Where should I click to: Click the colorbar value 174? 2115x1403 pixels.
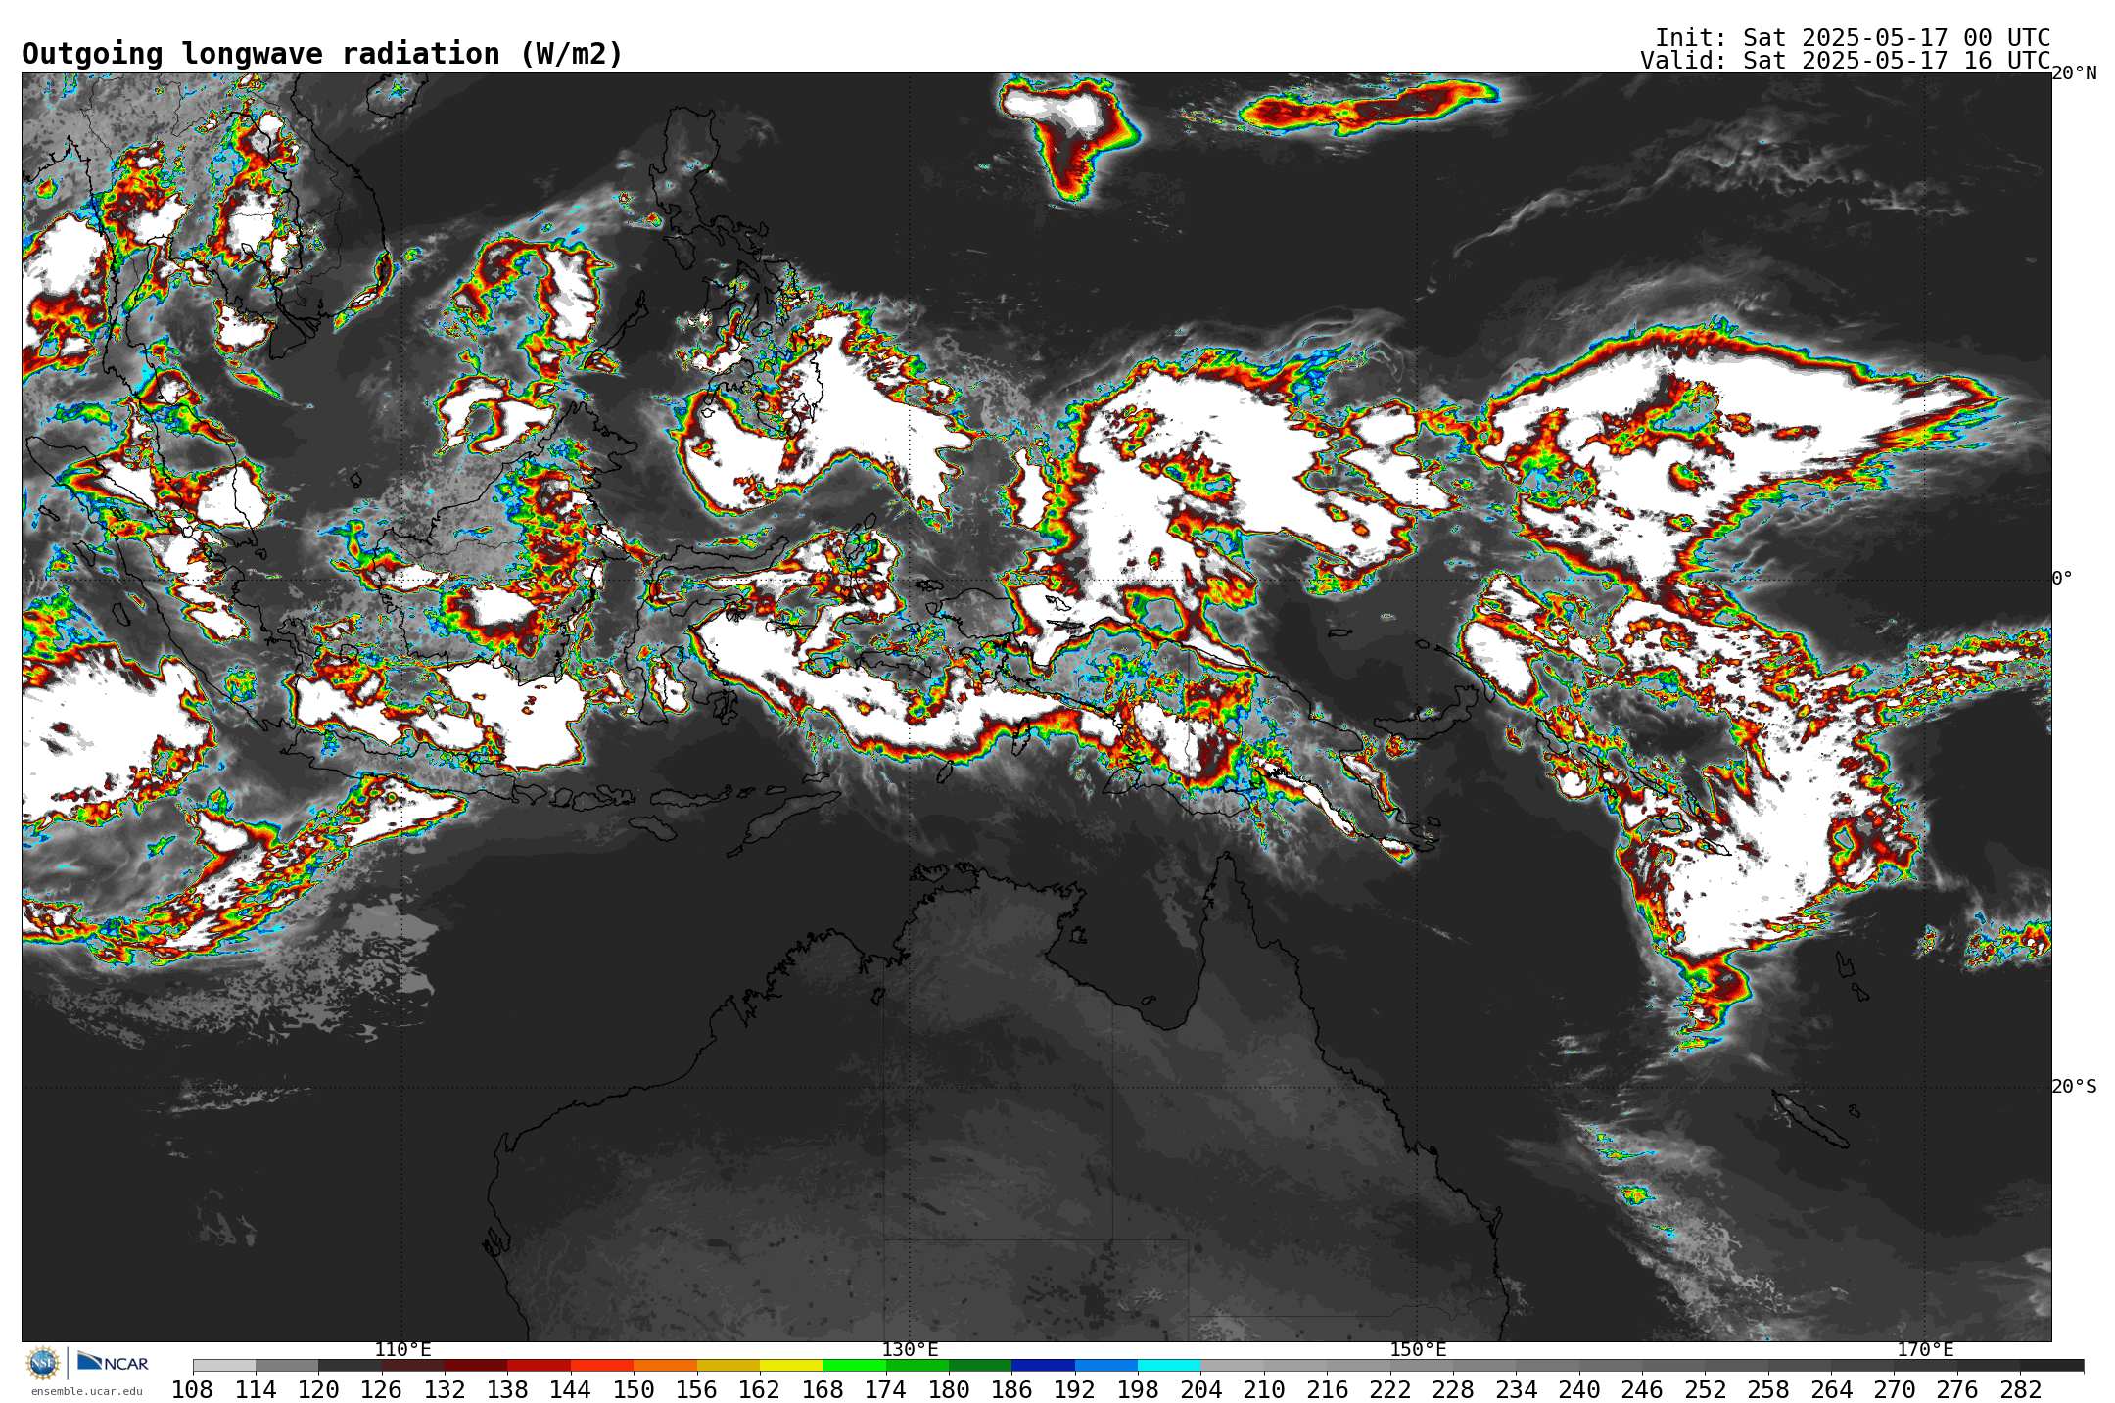pos(885,1389)
